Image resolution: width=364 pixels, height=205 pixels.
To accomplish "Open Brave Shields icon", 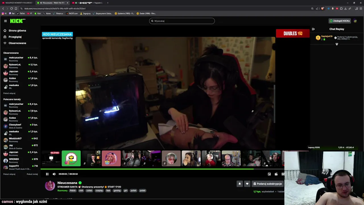I will coord(322,9).
